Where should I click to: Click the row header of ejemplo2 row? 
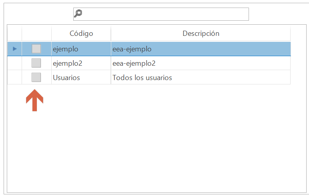point(15,63)
